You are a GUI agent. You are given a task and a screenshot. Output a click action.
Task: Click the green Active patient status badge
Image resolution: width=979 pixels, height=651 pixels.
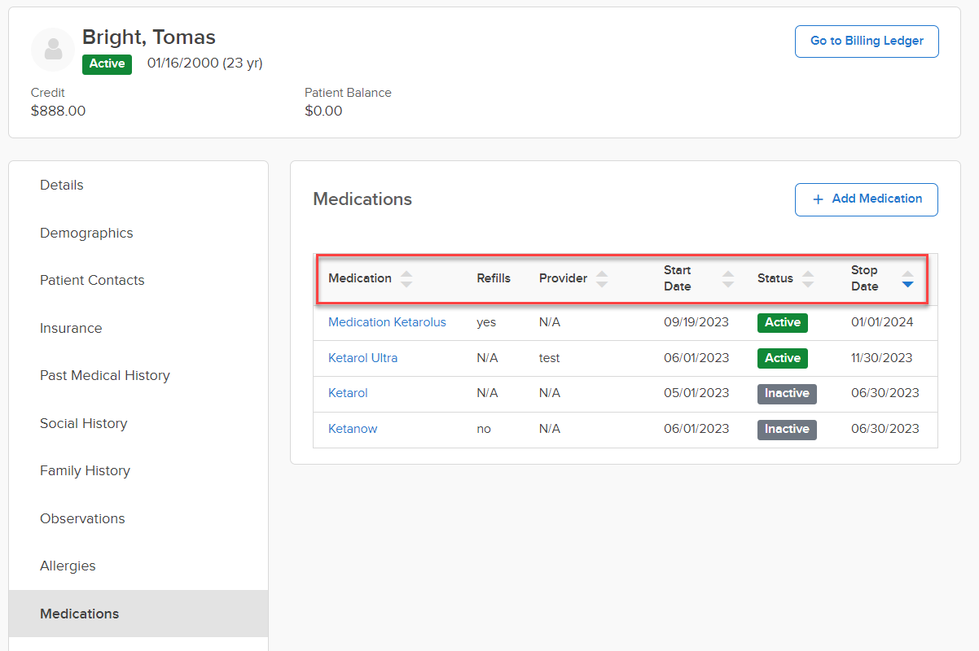[x=107, y=63]
